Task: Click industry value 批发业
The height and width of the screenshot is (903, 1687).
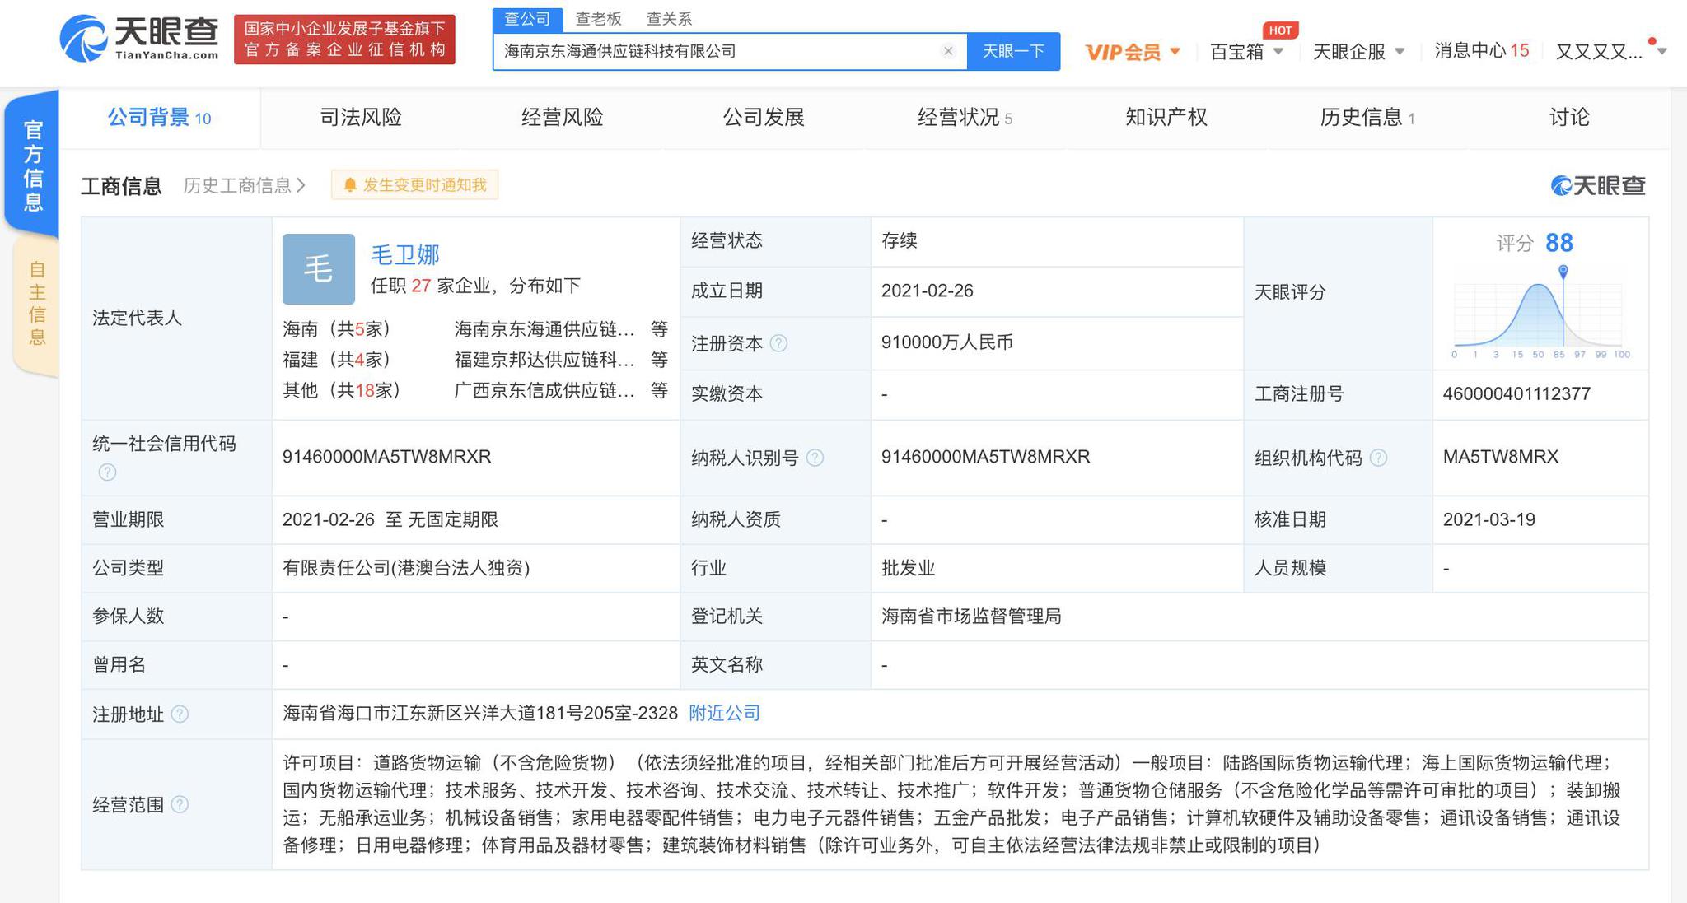Action: 908,568
